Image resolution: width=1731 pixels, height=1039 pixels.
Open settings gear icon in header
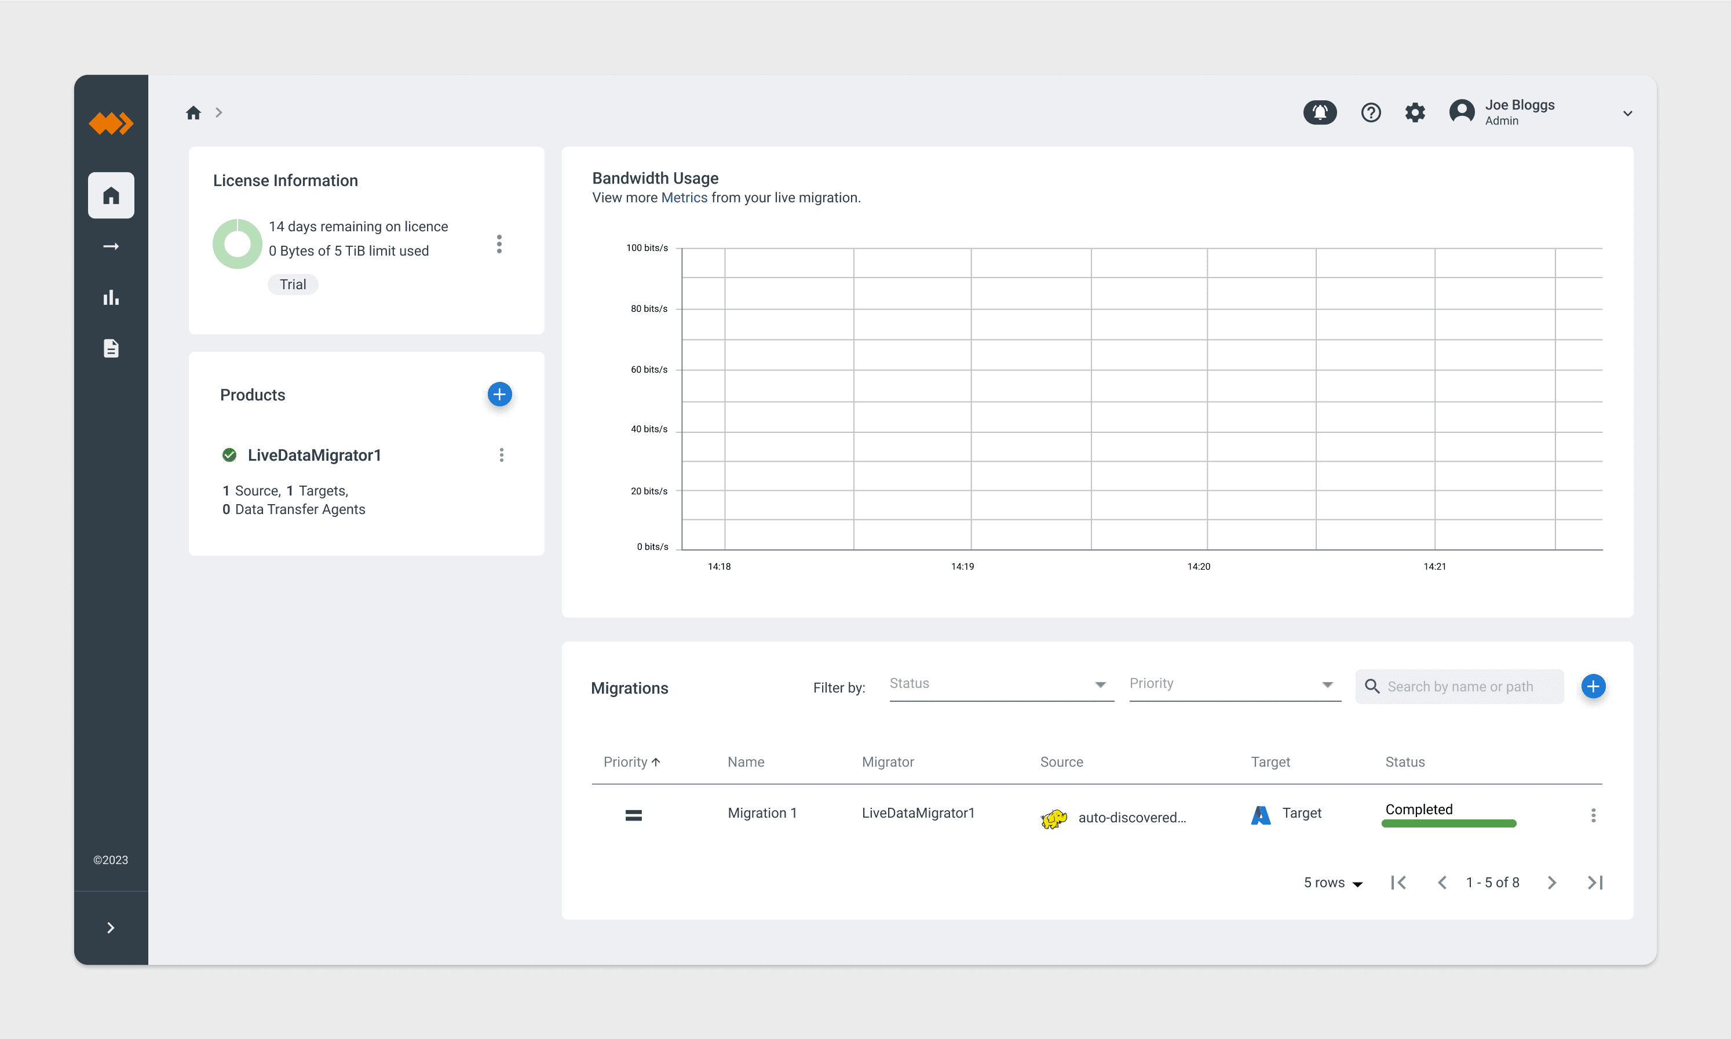[1415, 112]
